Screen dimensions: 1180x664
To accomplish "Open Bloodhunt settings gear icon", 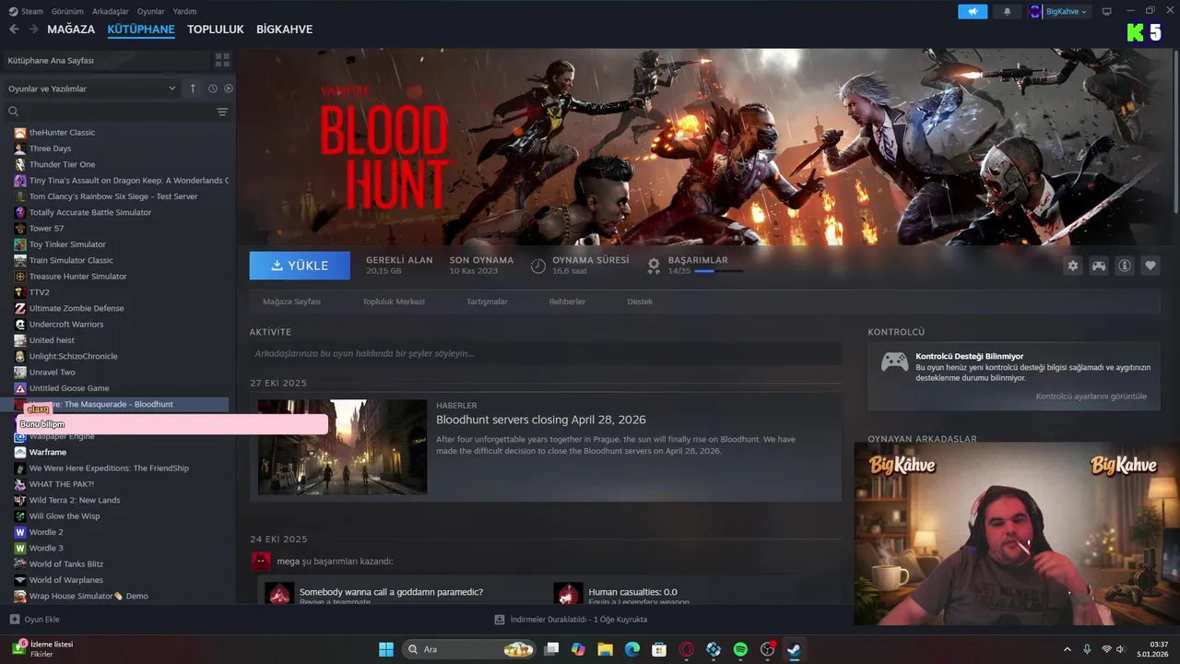I will [x=1073, y=266].
